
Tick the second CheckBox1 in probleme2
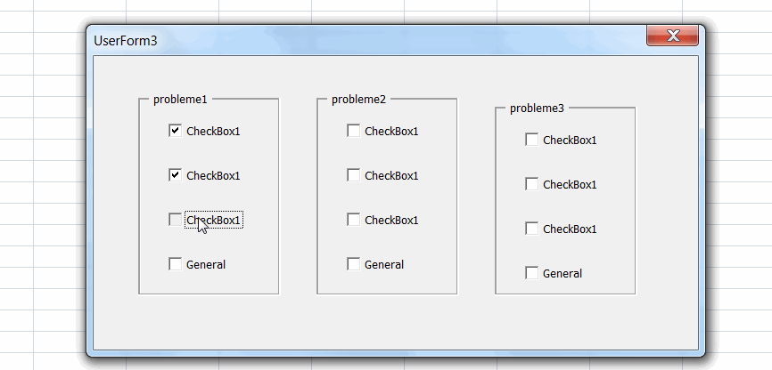[x=353, y=175]
